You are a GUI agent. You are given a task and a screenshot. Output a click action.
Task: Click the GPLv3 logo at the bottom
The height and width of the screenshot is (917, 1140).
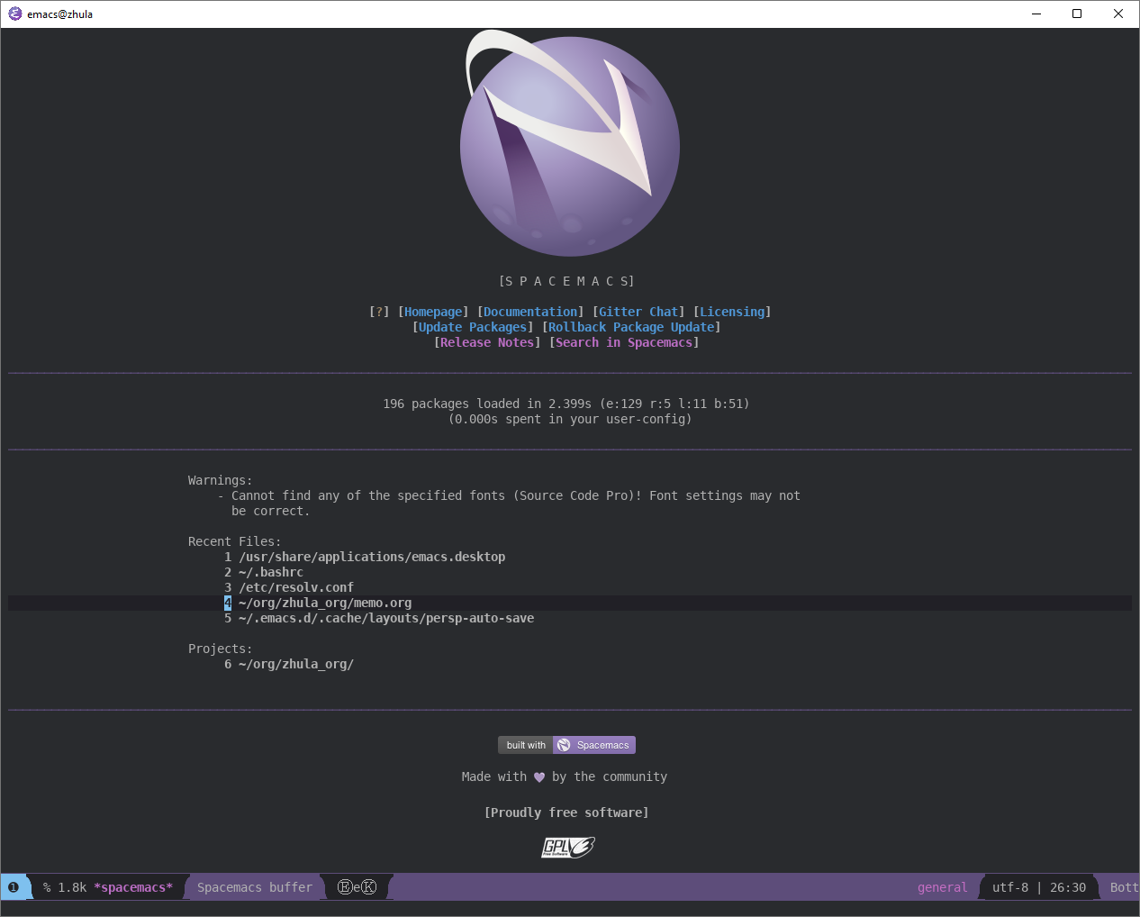567,847
